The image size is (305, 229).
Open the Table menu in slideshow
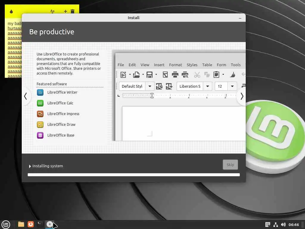click(x=207, y=65)
